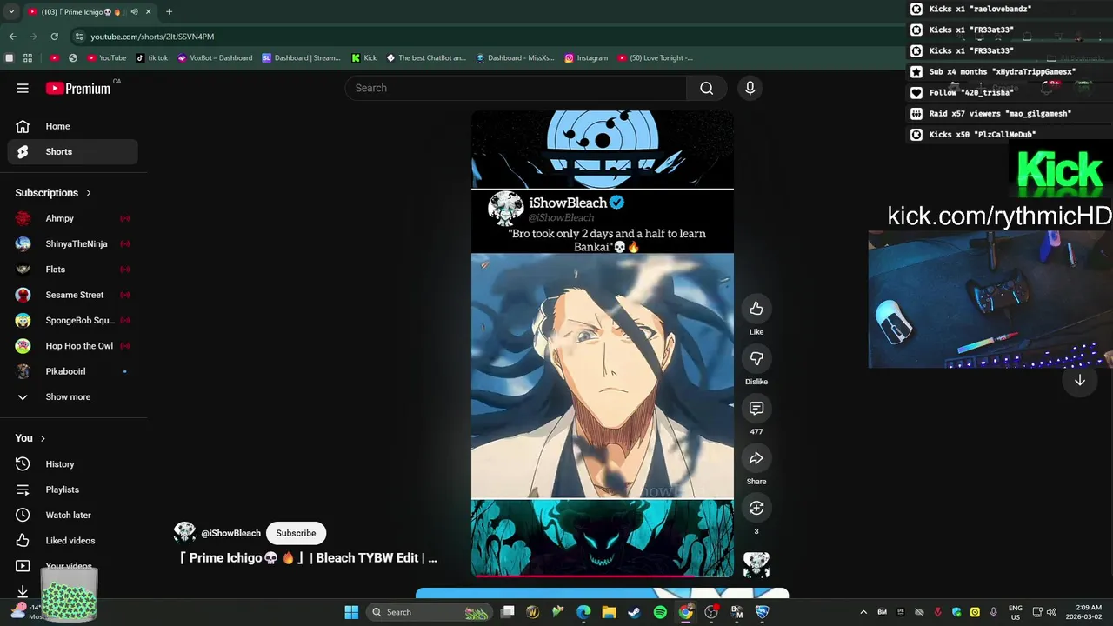Viewport: 1113px width, 626px height.
Task: Subscribe to iShowBleach
Action: (296, 533)
